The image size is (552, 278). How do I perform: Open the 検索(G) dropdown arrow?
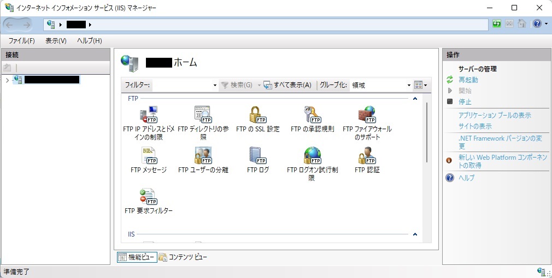[x=259, y=85]
